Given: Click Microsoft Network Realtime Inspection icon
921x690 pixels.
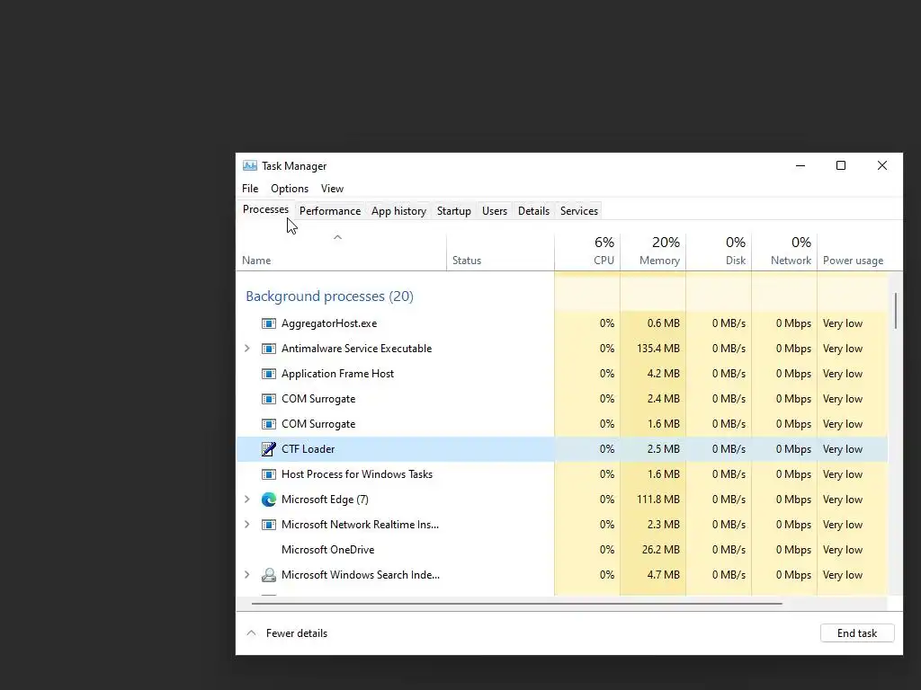Looking at the screenshot, I should coord(268,525).
